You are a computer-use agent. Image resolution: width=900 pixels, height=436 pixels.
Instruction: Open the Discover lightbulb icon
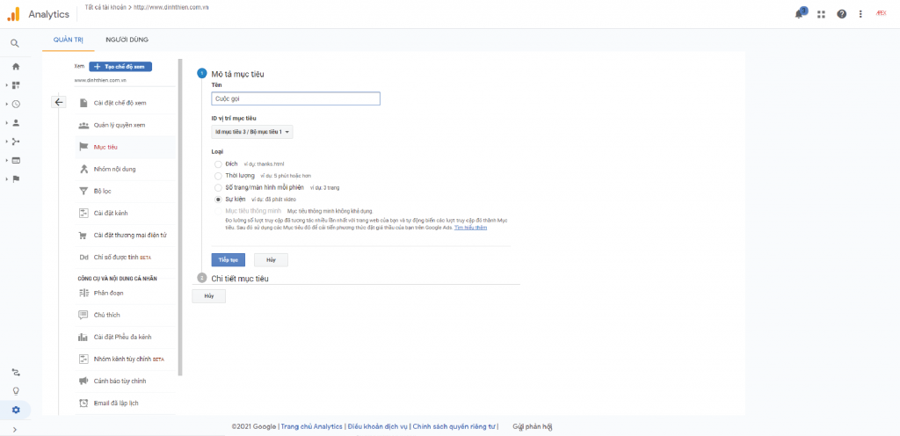pos(15,391)
